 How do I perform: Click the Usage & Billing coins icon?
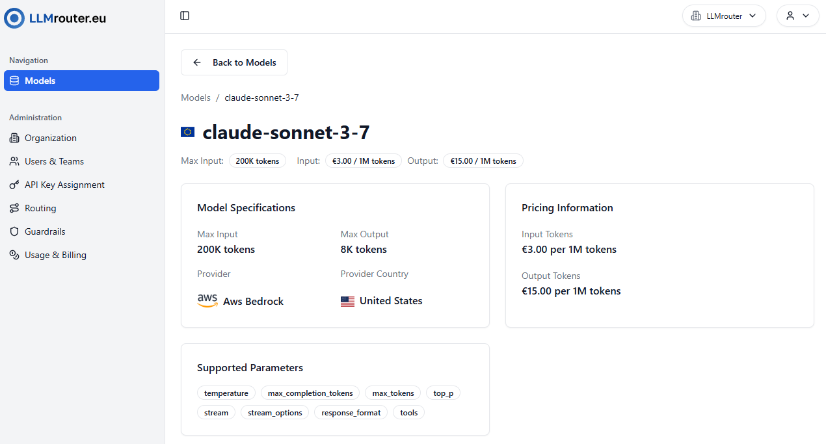[x=14, y=255]
